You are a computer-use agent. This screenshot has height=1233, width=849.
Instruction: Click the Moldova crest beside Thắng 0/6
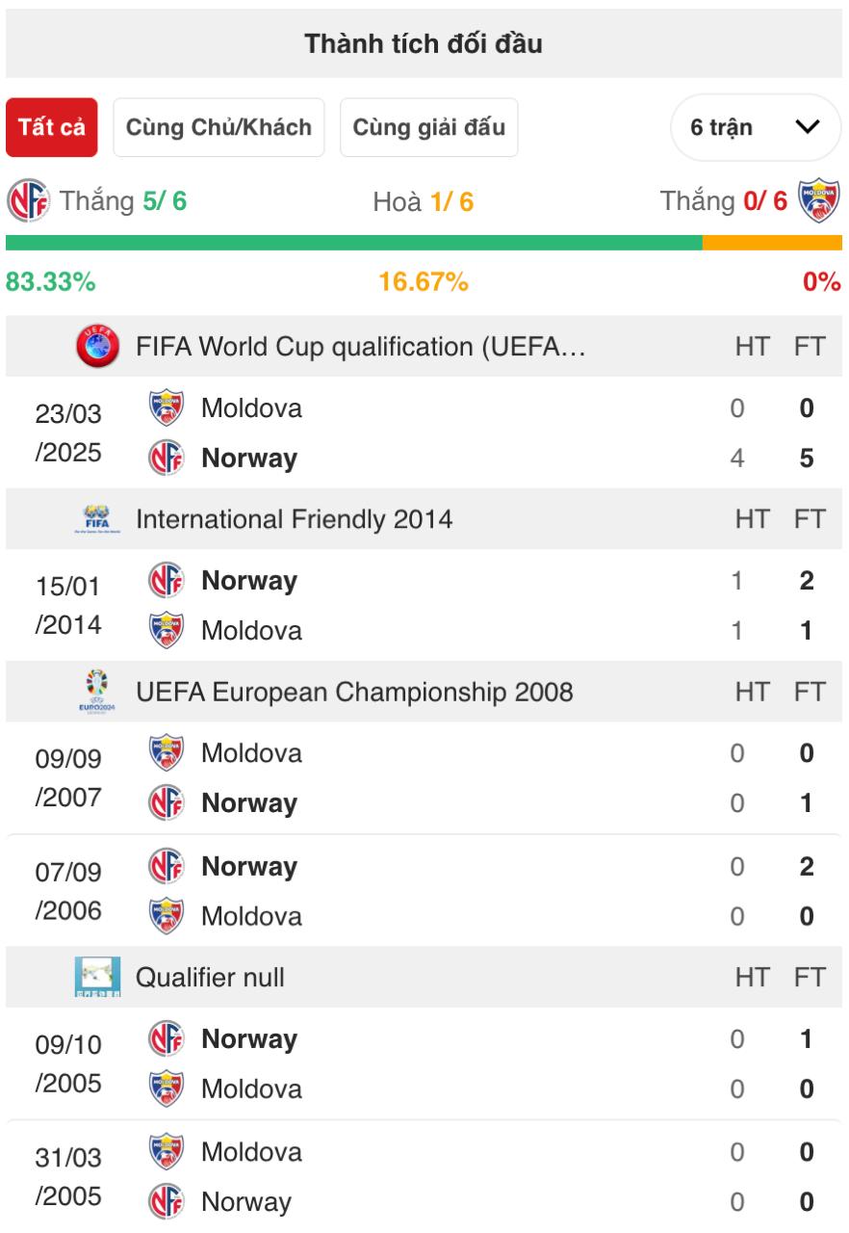coord(819,201)
